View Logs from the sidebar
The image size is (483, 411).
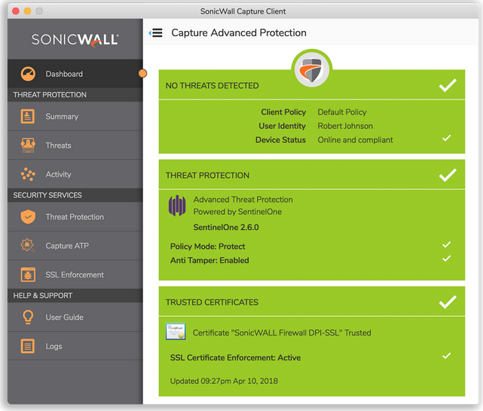pyautogui.click(x=75, y=346)
